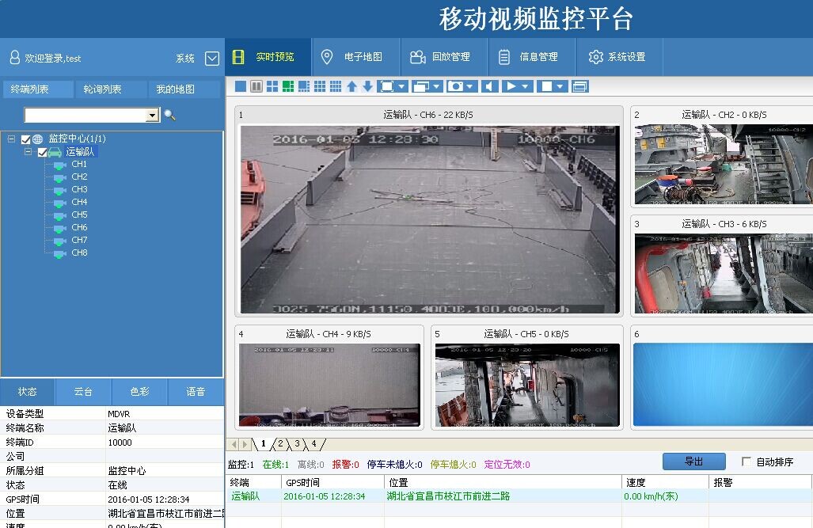The image size is (813, 528).
Task: Uncheck the 监控中心 checkbox
Action: pos(25,139)
